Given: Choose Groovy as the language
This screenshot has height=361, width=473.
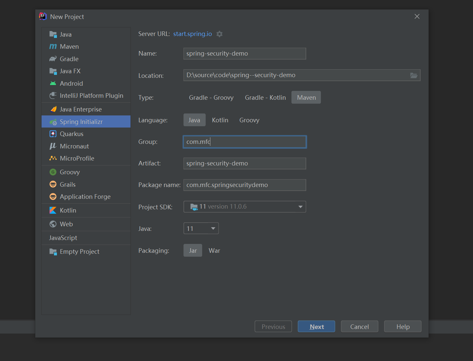Looking at the screenshot, I should click(249, 120).
